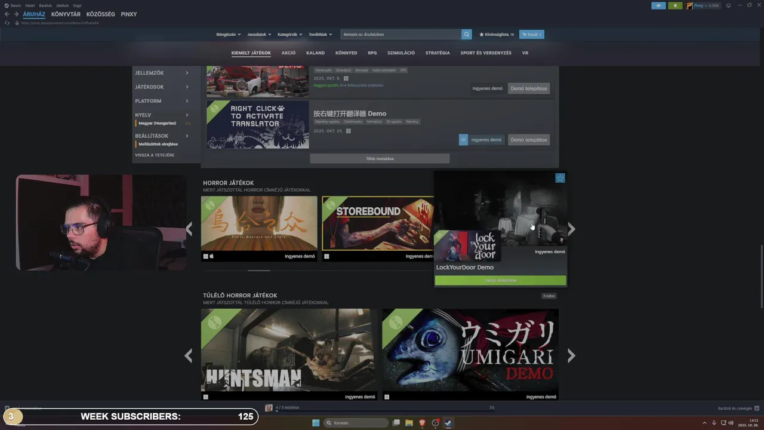Open the PINXY profile section
The image size is (764, 430).
(x=129, y=14)
